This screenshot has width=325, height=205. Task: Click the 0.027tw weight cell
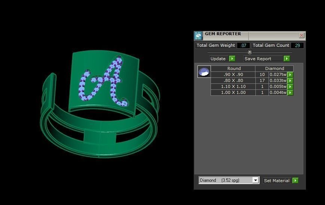click(x=278, y=74)
